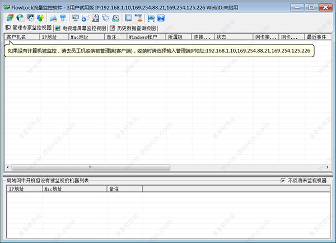336x243 pixels.
Task: Click the 网卡接... column header
Action: point(266,37)
